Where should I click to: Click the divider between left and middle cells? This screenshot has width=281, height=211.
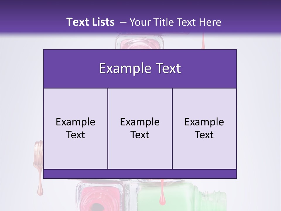(108, 128)
